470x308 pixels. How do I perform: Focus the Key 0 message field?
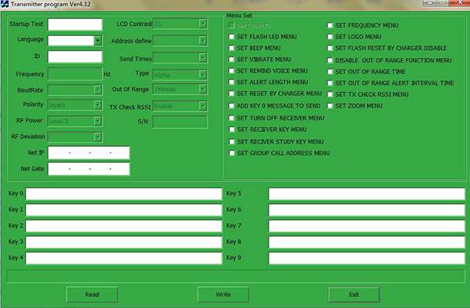(124, 194)
